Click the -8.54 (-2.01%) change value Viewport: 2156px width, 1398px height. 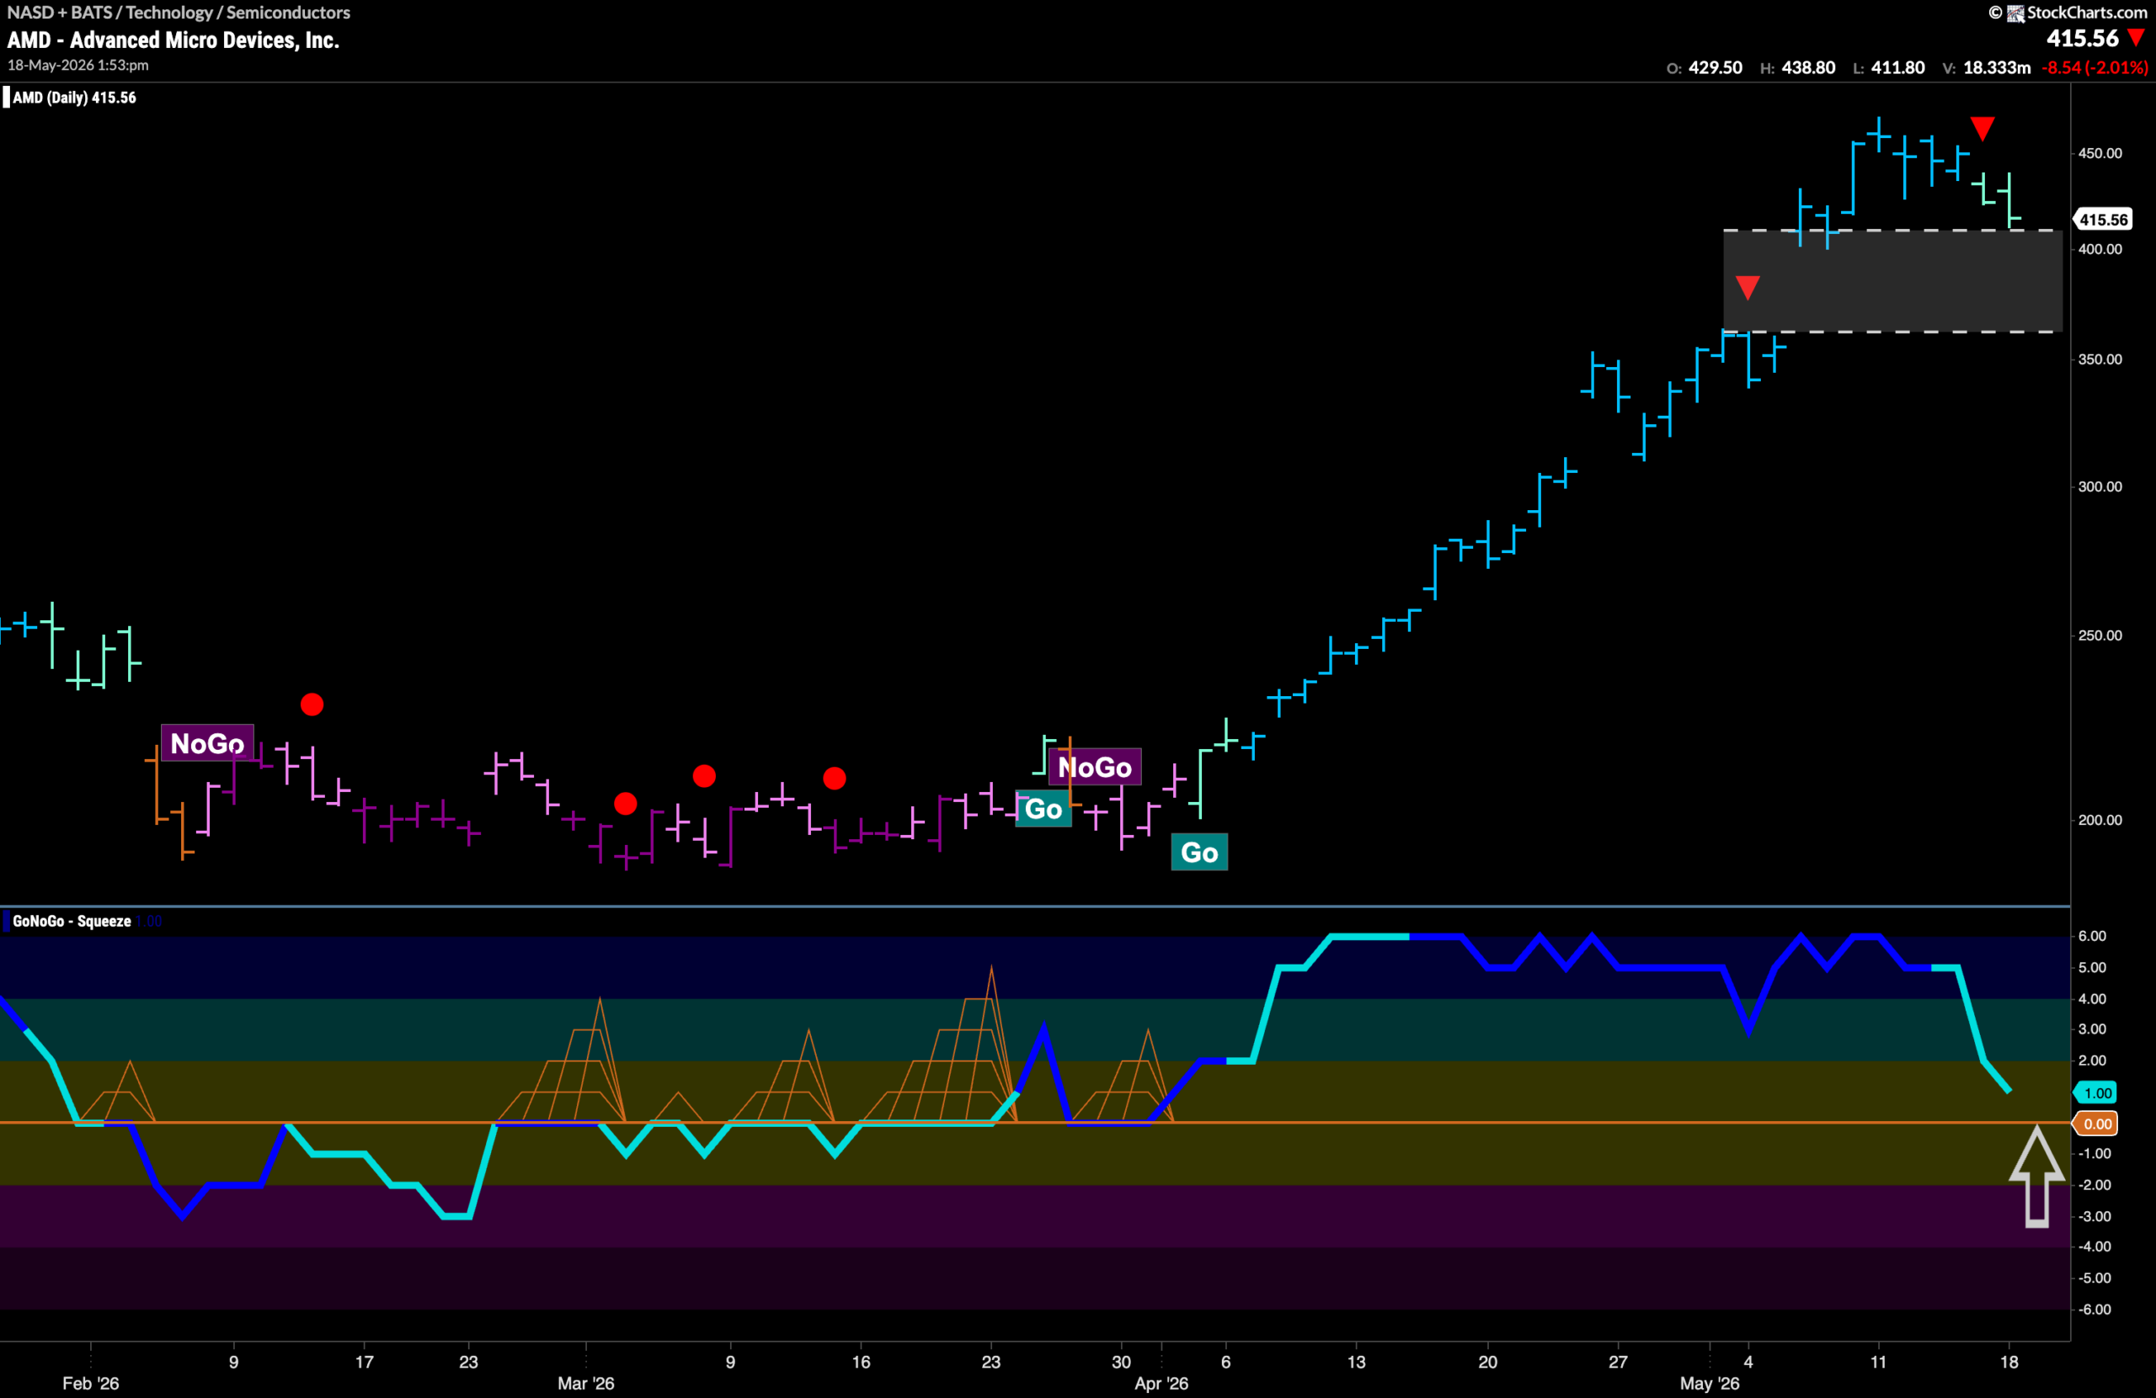tap(2095, 68)
